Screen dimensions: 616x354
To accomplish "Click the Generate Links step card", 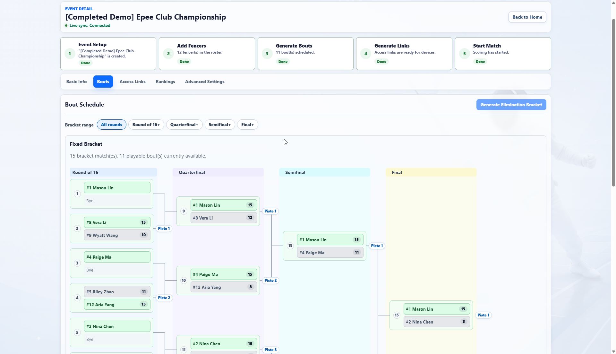I will click(404, 54).
